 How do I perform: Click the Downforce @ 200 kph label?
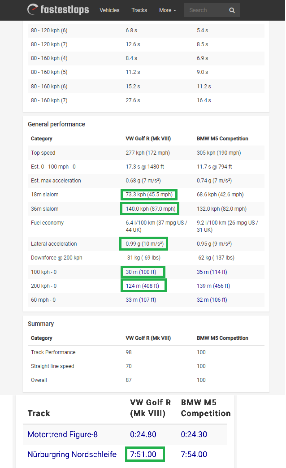56,258
